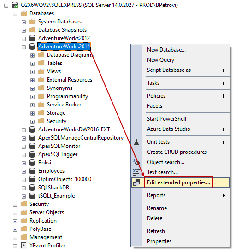Click the XEvent Profiler icon
Image resolution: width=236 pixels, height=252 pixels.
click(x=24, y=246)
